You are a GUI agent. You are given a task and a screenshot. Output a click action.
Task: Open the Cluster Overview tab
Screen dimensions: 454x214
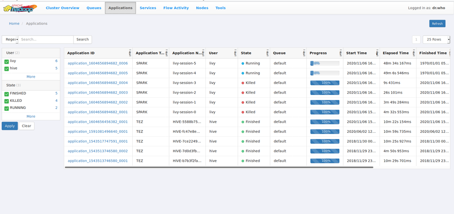[x=62, y=8]
